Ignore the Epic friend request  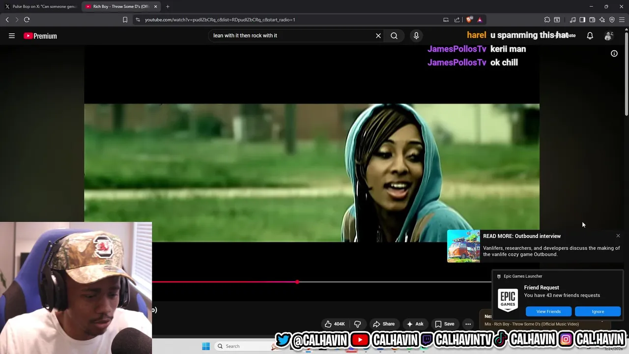[598, 311]
